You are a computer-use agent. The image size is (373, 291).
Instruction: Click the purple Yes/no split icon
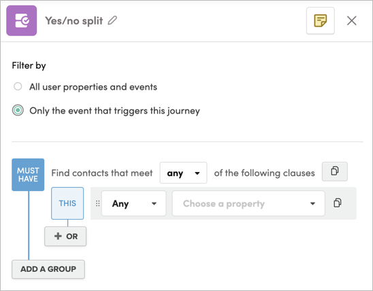[22, 20]
